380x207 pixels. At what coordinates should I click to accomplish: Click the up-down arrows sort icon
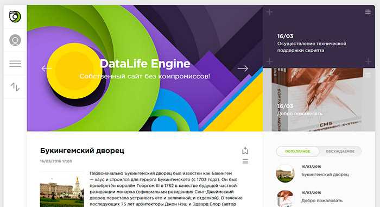click(15, 86)
